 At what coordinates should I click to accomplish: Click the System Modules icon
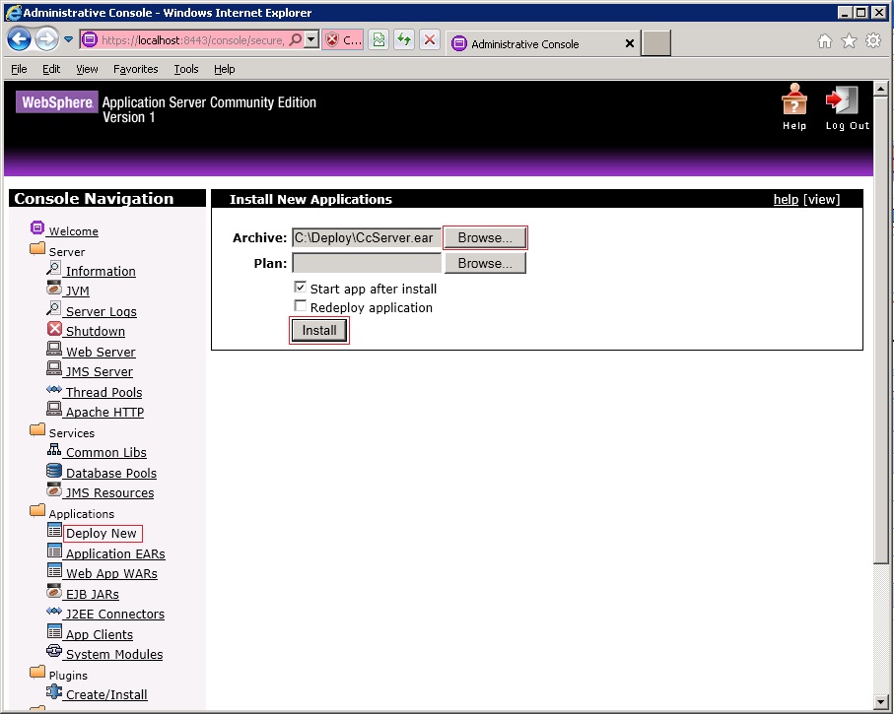tap(54, 651)
